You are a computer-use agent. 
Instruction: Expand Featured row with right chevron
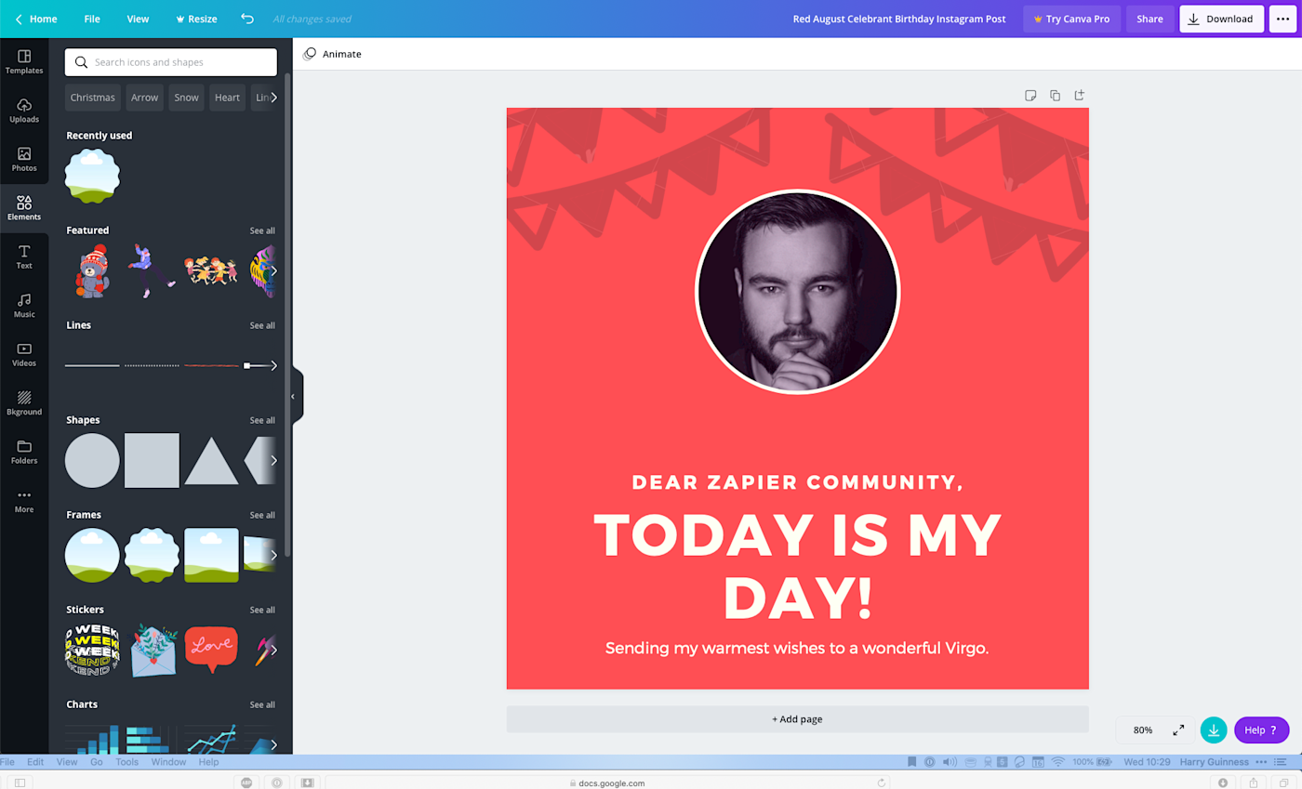coord(273,271)
